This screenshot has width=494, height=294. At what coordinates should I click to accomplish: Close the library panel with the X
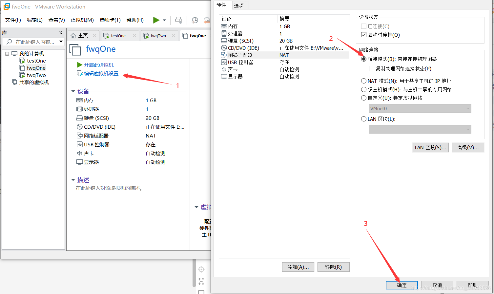pos(61,33)
